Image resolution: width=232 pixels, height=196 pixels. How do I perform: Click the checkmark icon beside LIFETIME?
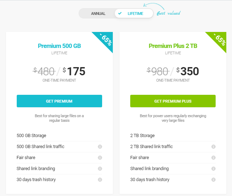click(120, 13)
